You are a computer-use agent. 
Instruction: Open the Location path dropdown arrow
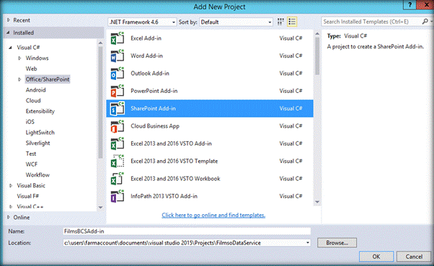pos(308,243)
